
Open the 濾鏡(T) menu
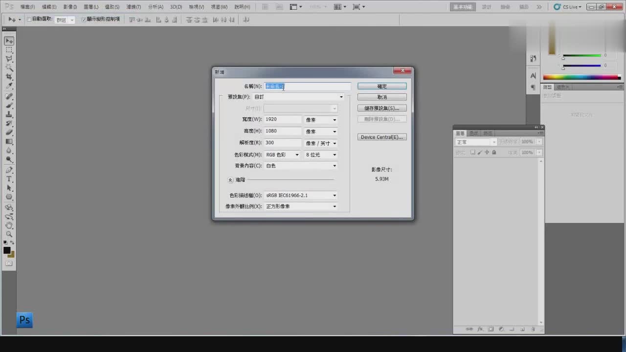click(x=134, y=7)
